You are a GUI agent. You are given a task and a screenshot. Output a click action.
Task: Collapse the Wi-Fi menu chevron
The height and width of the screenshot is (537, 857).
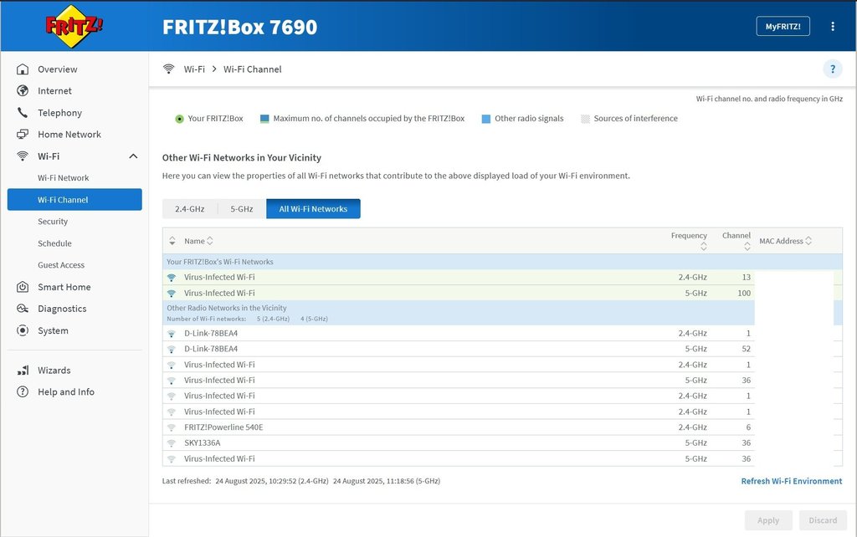132,156
